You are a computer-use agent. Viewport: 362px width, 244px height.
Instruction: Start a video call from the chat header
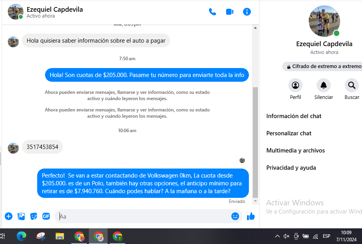coord(229,12)
